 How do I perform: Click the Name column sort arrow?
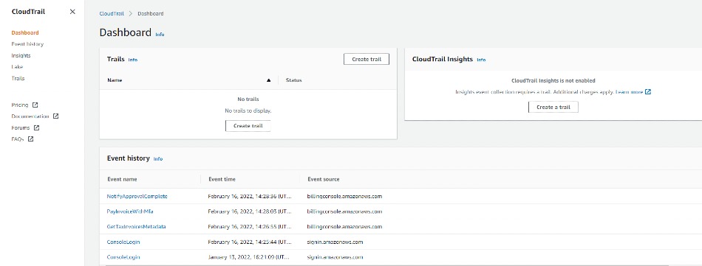(269, 80)
